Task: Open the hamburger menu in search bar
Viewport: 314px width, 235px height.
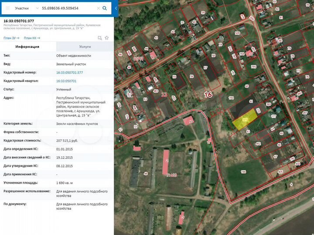Action: 7,8
